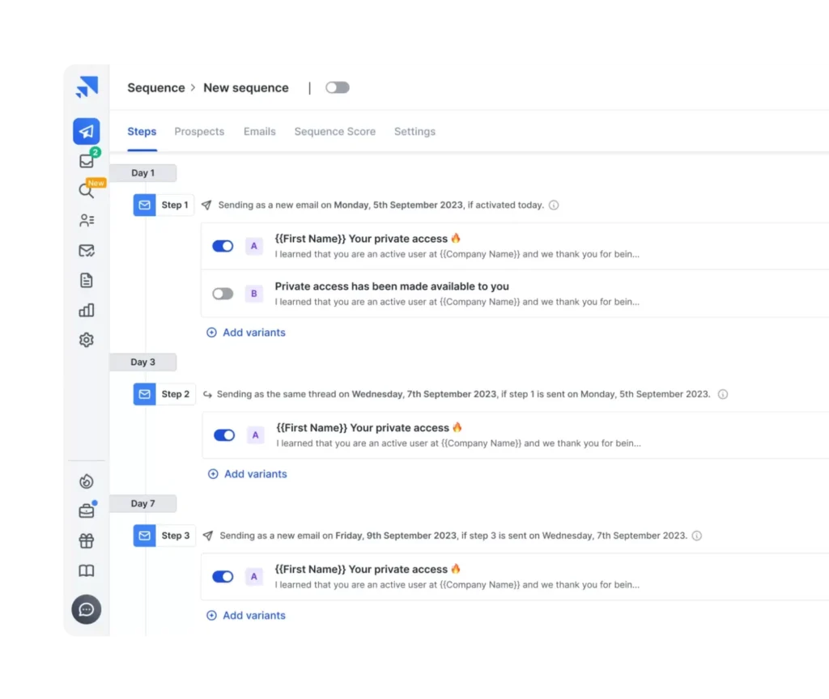The image size is (829, 699).
Task: Click the Step 1 label button
Action: [175, 205]
